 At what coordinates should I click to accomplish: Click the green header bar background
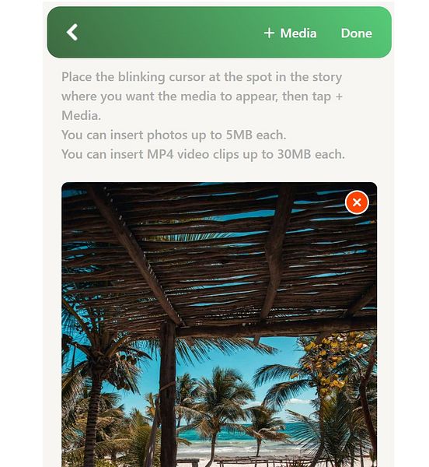click(x=166, y=32)
